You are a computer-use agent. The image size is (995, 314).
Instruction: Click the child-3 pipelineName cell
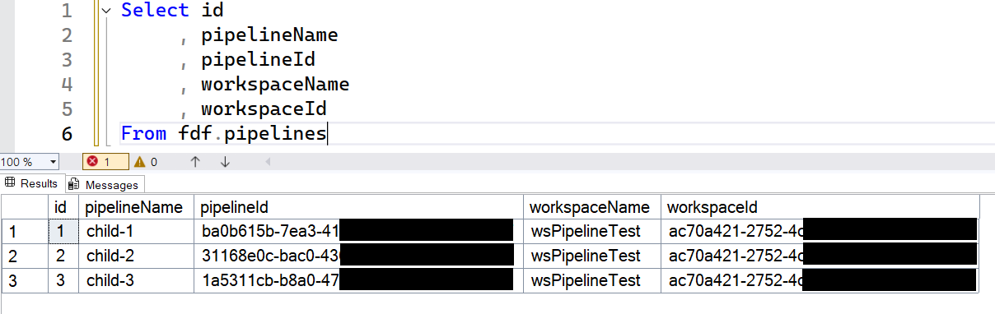click(136, 280)
